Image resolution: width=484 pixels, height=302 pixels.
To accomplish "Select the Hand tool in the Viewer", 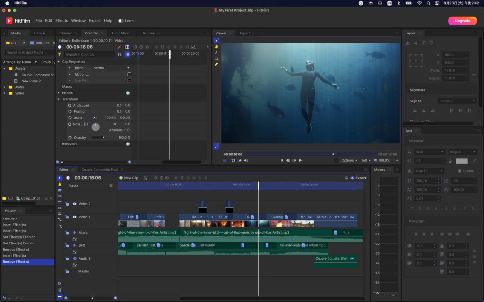I will point(216,46).
